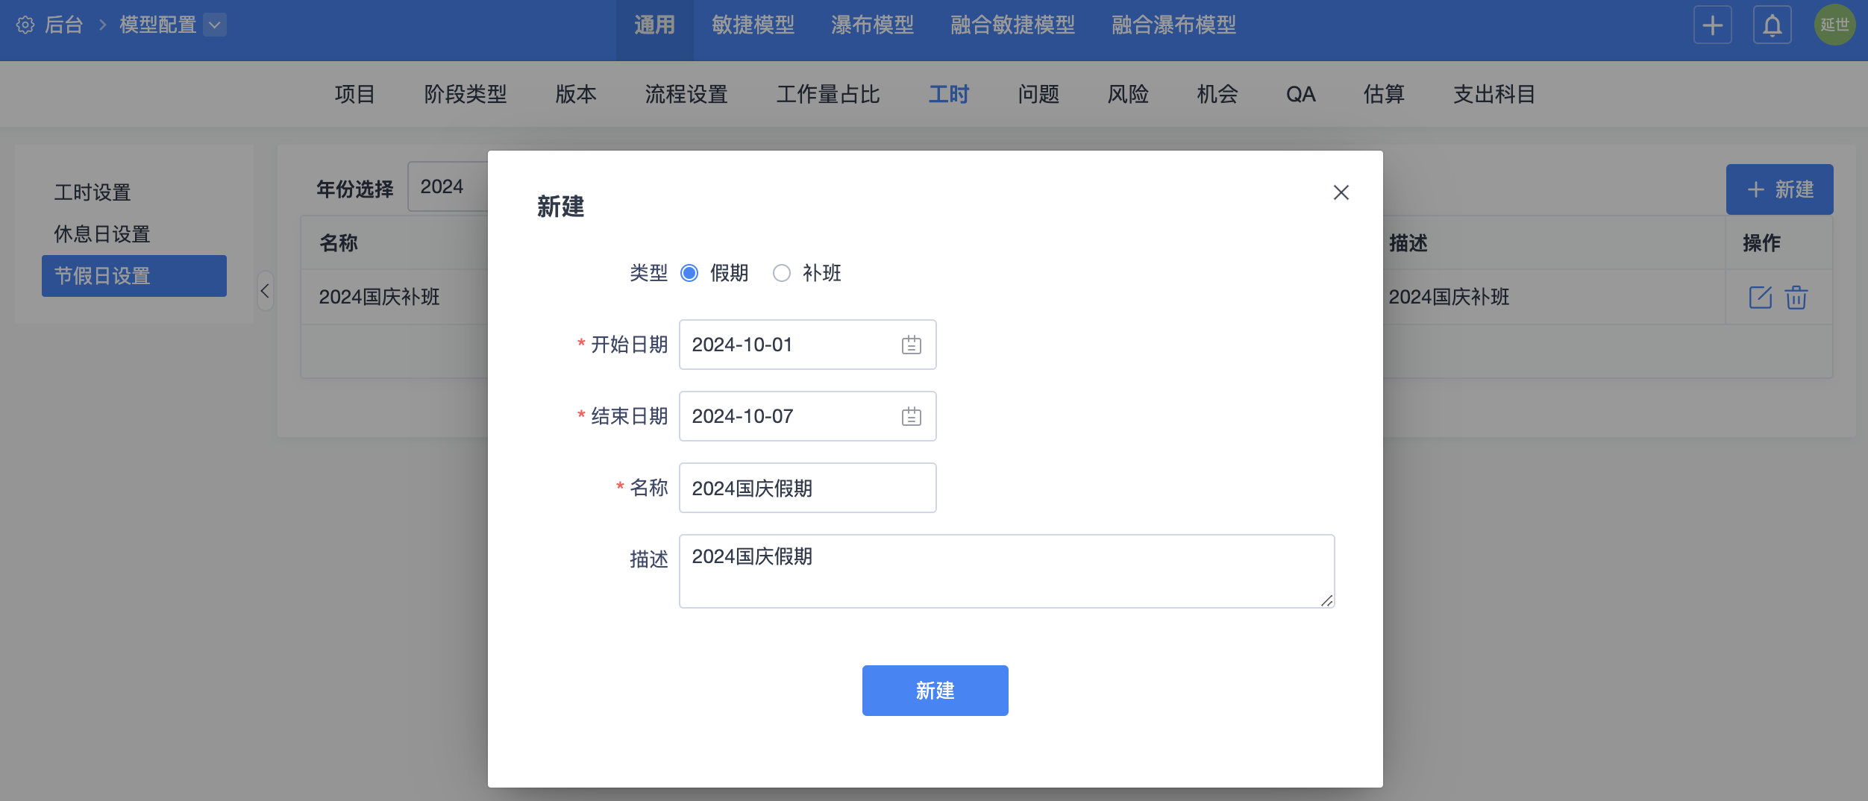Submit the form with 新建 button

pos(935,691)
